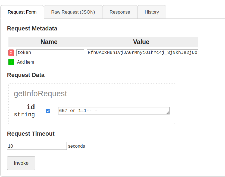Show the History tab
The height and width of the screenshot is (177, 225).
[x=152, y=12]
